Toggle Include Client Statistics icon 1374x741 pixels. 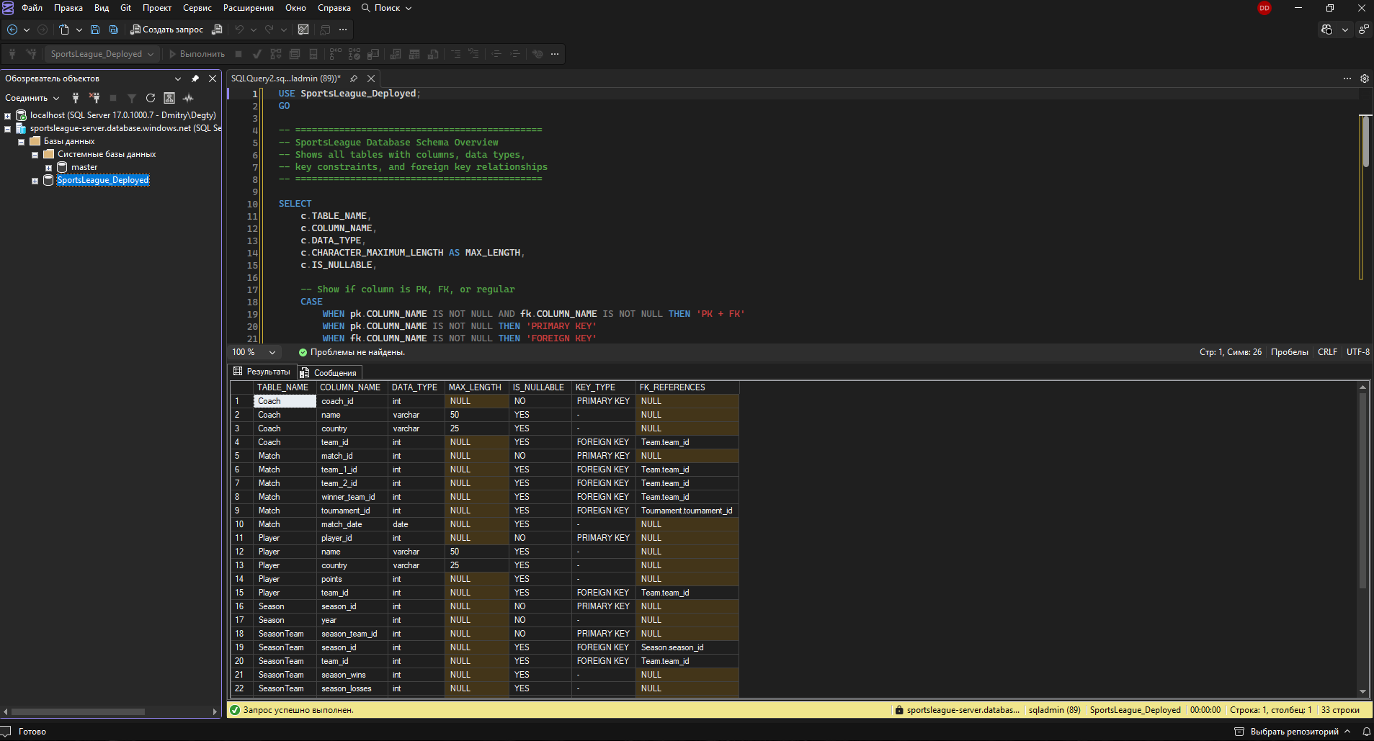(373, 54)
